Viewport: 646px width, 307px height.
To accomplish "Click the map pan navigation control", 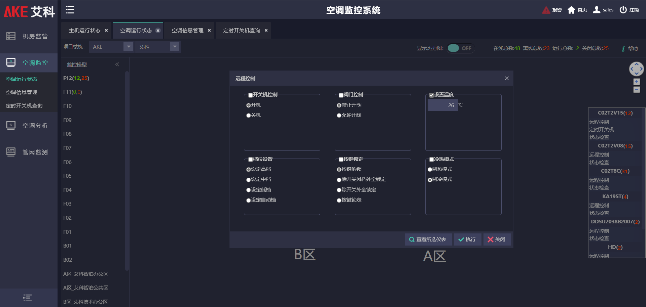I will (x=636, y=69).
